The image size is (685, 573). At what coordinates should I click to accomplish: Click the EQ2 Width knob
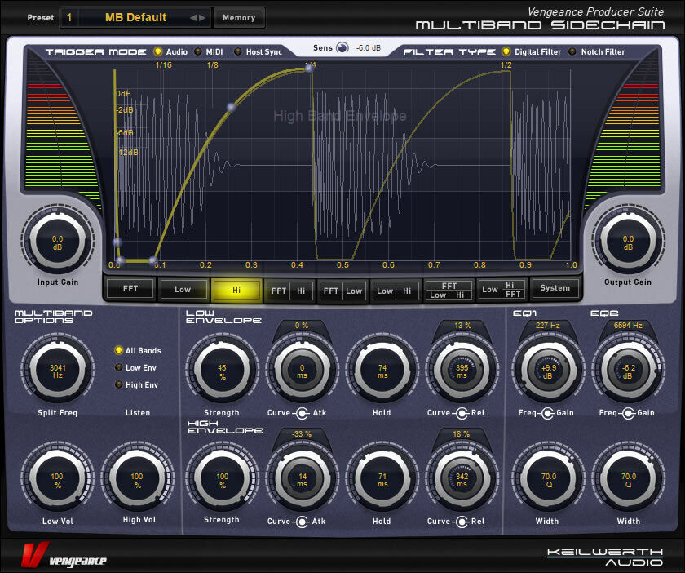(x=628, y=479)
